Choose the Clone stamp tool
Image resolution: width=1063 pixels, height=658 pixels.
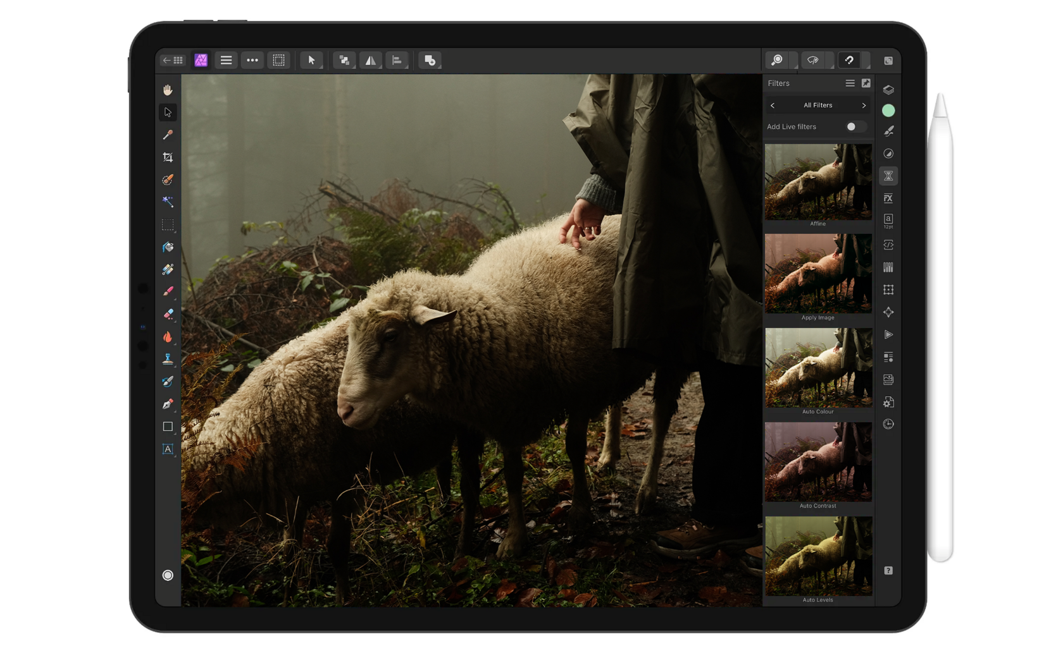pos(168,359)
